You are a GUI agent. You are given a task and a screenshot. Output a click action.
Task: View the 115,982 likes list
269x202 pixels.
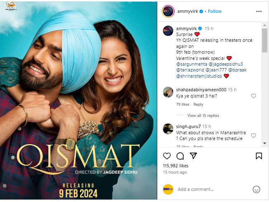pyautogui.click(x=175, y=166)
